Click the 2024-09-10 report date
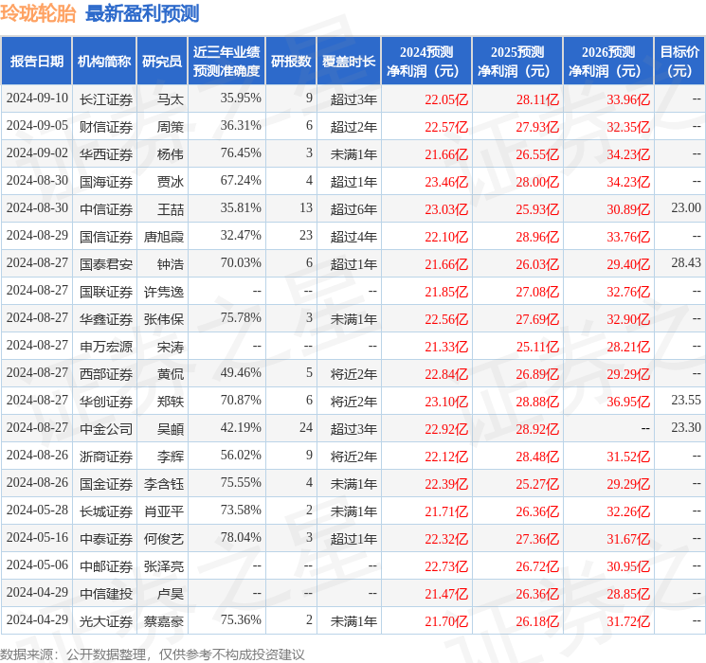Image resolution: width=706 pixels, height=663 pixels. [37, 98]
